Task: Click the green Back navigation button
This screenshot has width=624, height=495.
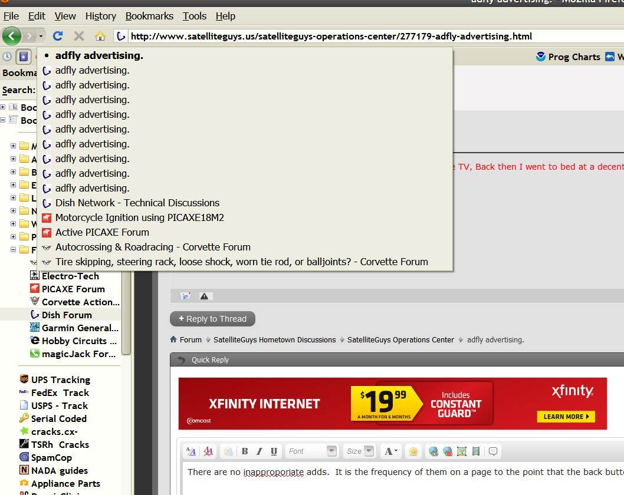Action: coord(11,36)
